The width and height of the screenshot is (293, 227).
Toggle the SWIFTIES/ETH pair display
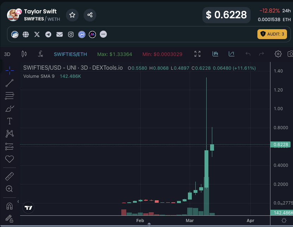[x=71, y=54]
